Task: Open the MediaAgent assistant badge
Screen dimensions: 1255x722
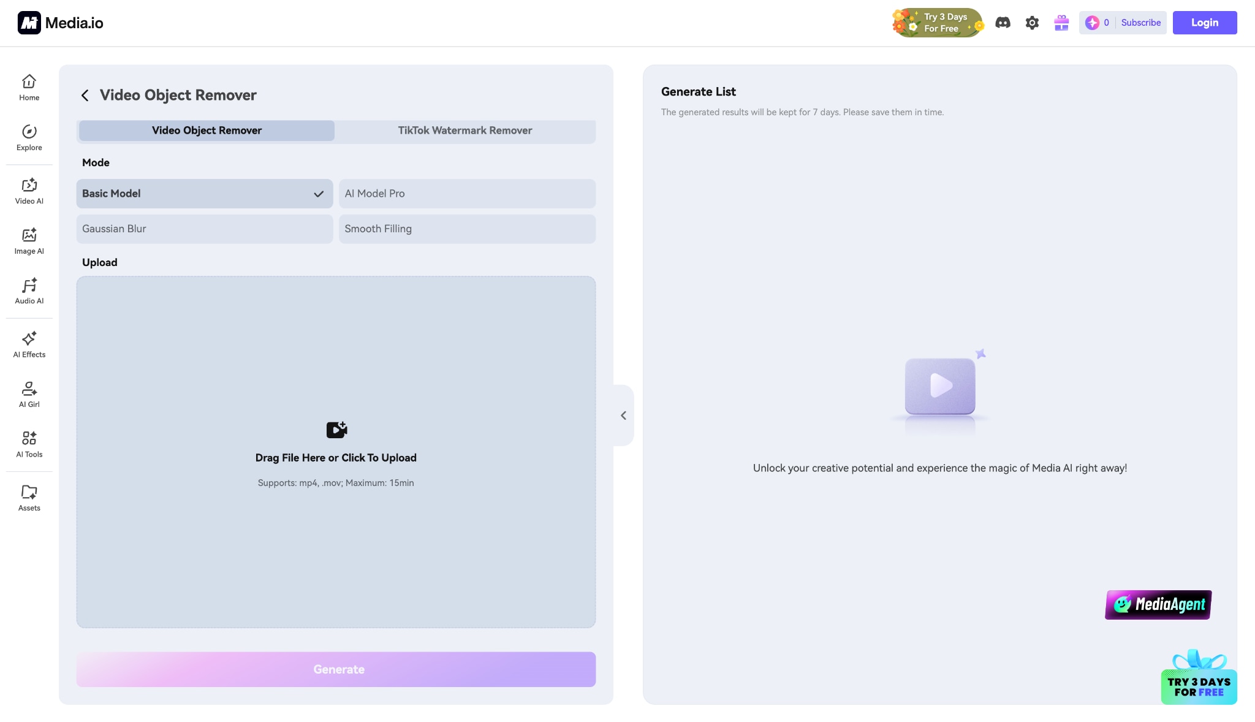Action: 1158,605
